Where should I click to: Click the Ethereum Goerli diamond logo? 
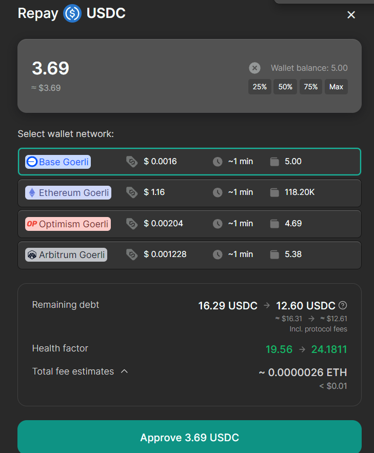(x=32, y=193)
